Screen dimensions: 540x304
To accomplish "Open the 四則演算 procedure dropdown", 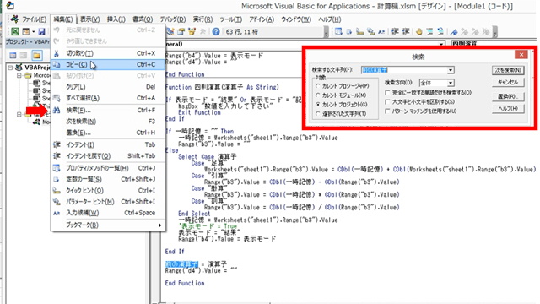I will 494,44.
